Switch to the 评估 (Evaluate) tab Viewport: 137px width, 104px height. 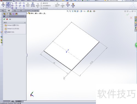tap(21, 11)
